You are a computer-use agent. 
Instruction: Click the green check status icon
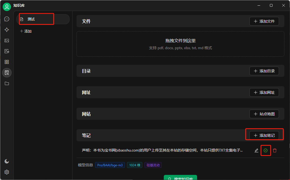tap(266, 150)
